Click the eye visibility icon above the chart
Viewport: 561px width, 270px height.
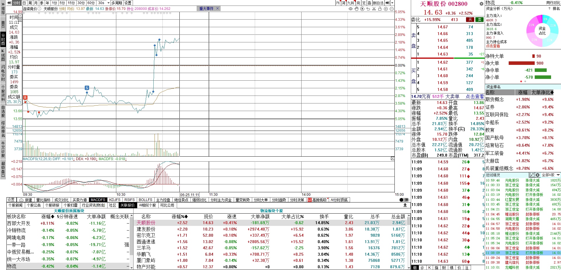tap(351, 9)
